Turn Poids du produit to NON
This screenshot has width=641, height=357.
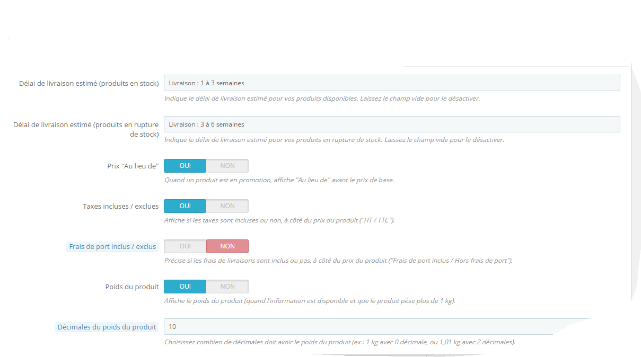(x=227, y=287)
